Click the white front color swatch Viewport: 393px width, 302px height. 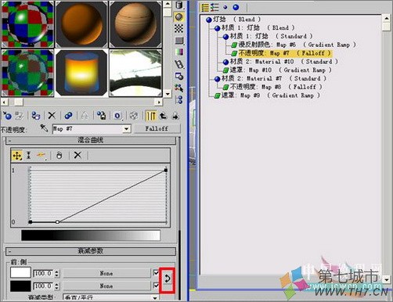tap(20, 273)
